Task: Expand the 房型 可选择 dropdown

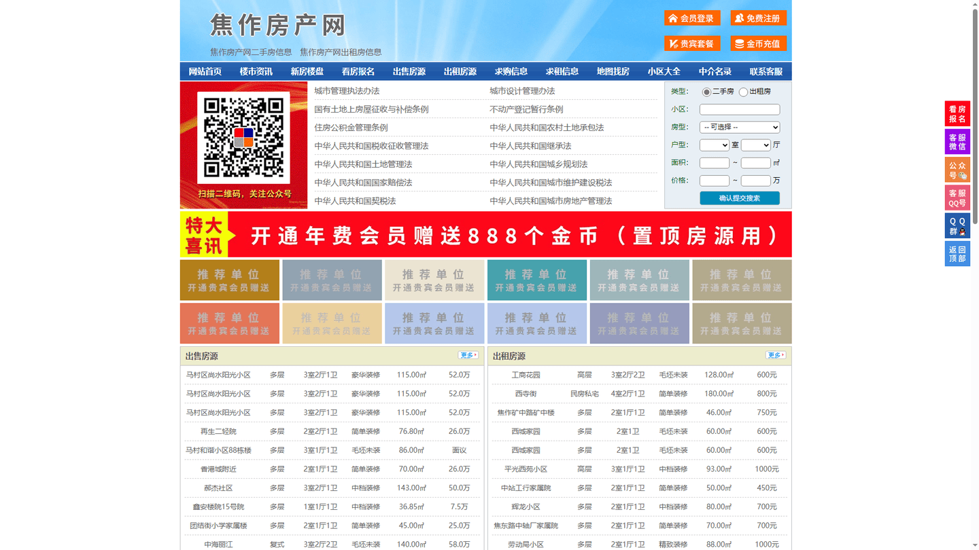Action: pyautogui.click(x=740, y=127)
